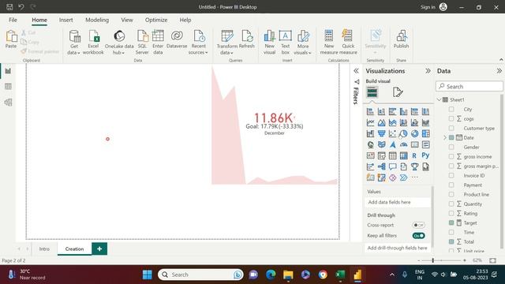The height and width of the screenshot is (284, 505).
Task: Click the Data pane Search field
Action: (x=469, y=86)
